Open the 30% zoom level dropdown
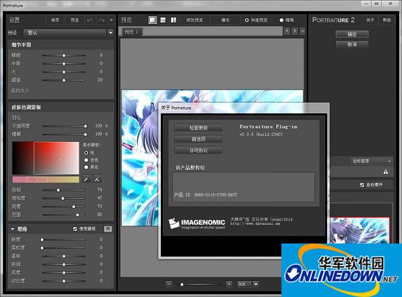This screenshot has height=297, width=402. pos(247,284)
